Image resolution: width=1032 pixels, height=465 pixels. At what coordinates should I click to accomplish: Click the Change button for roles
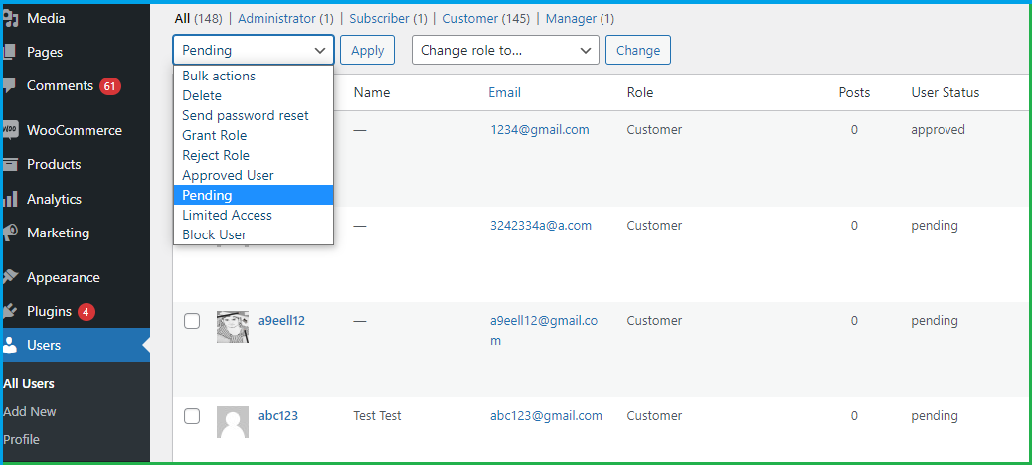638,50
